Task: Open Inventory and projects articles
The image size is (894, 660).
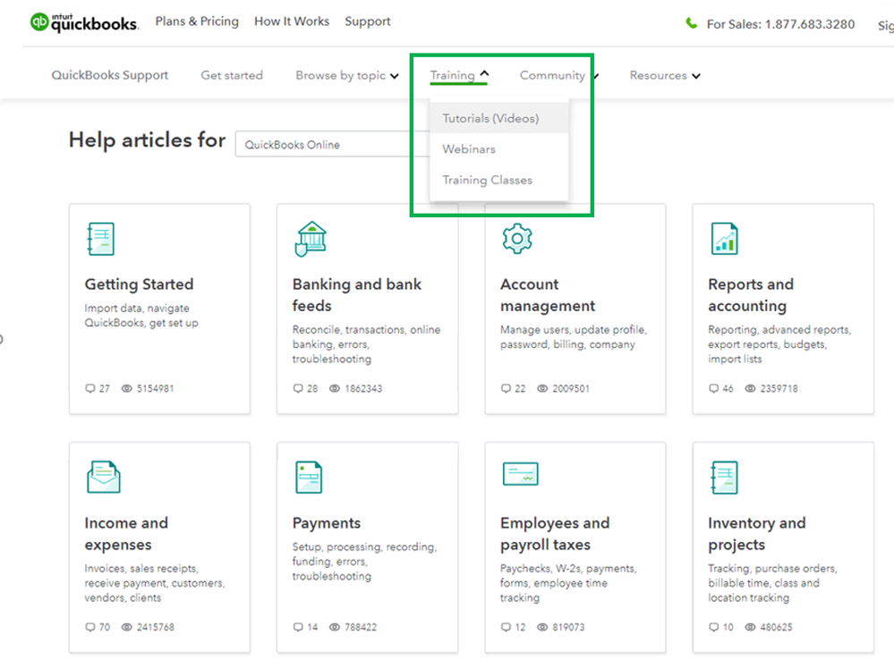Action: [x=756, y=534]
